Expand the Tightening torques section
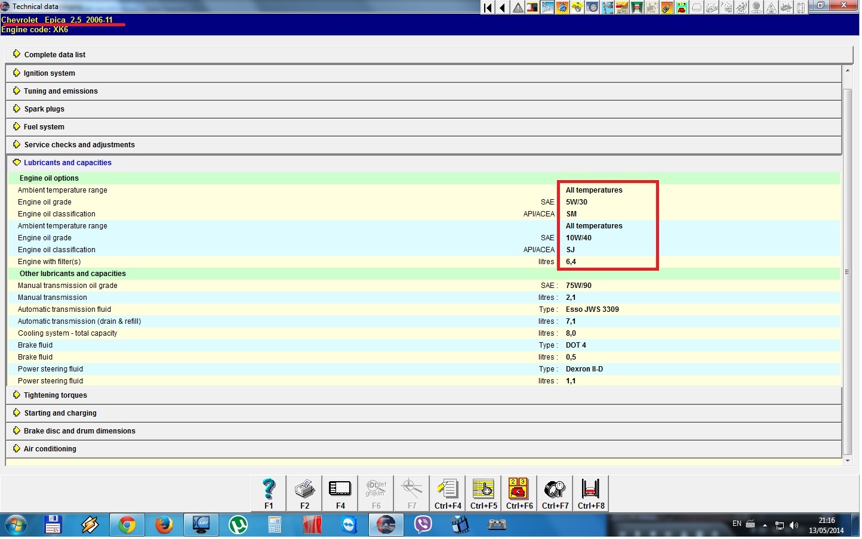 [424, 395]
